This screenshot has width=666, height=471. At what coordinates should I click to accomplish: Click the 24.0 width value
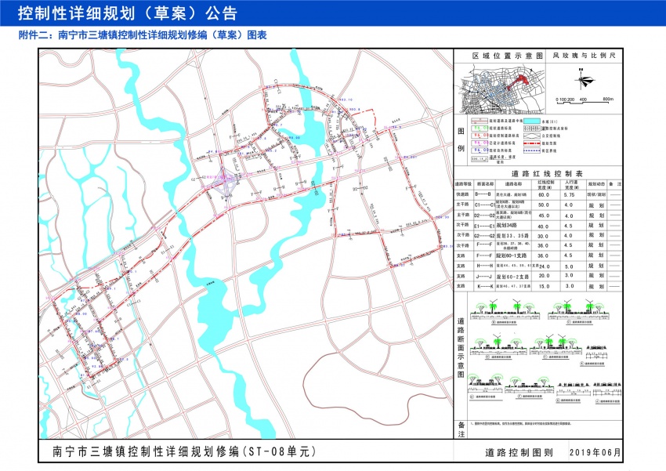544,266
